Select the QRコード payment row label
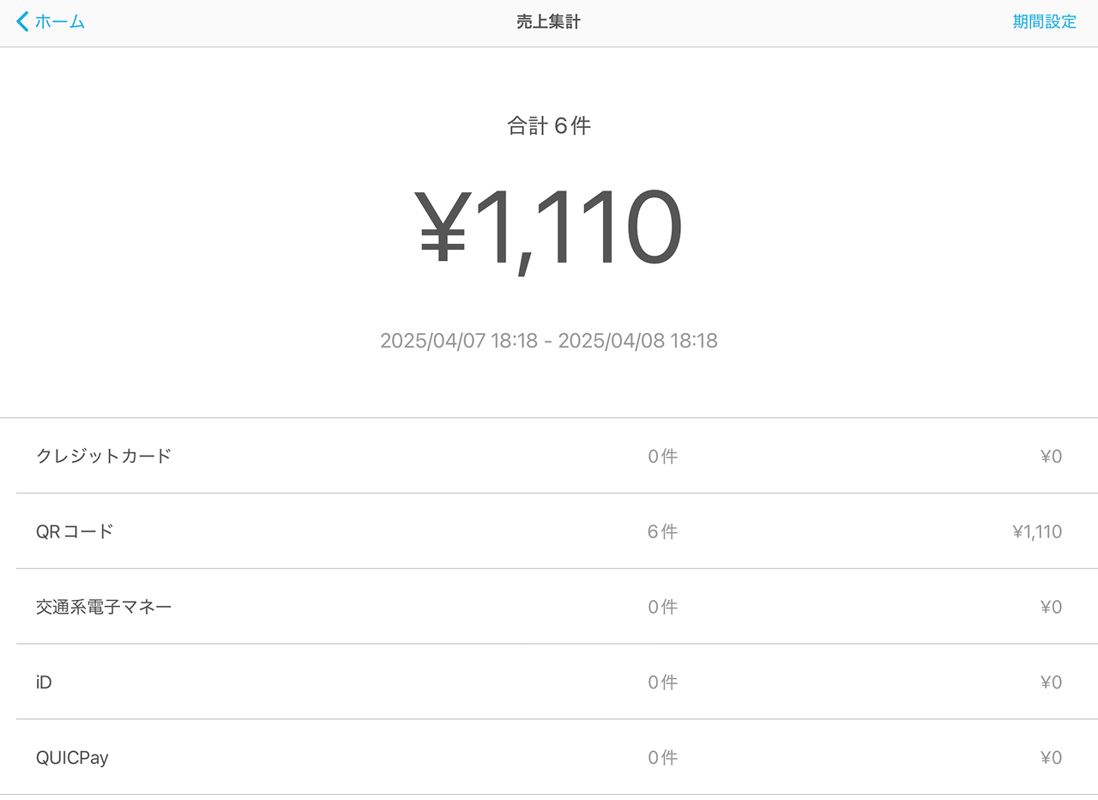The height and width of the screenshot is (800, 1098). click(75, 531)
